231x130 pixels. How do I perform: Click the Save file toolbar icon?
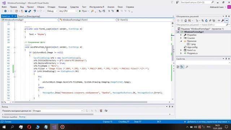coord(26,11)
